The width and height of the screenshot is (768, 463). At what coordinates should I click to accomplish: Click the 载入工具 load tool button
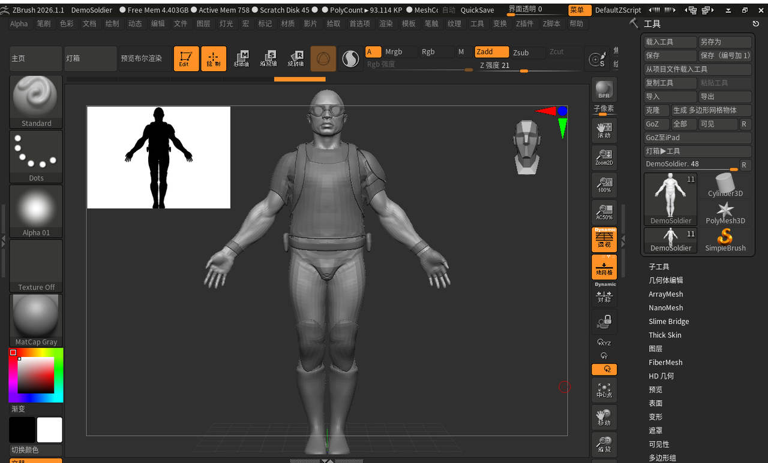[x=670, y=42]
